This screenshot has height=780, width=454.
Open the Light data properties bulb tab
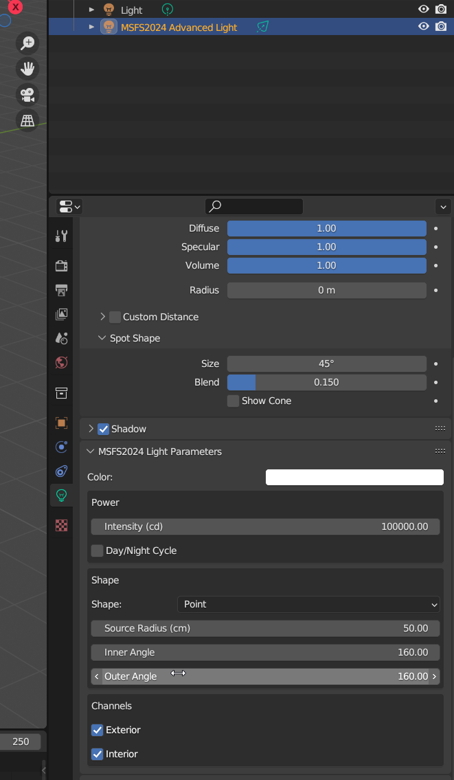click(61, 495)
